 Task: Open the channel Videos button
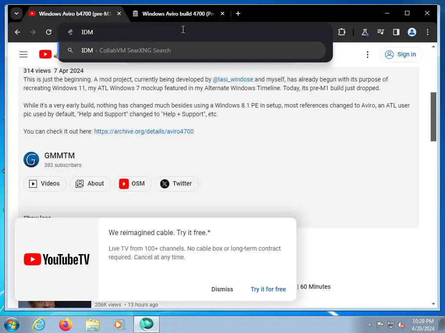pyautogui.click(x=45, y=183)
